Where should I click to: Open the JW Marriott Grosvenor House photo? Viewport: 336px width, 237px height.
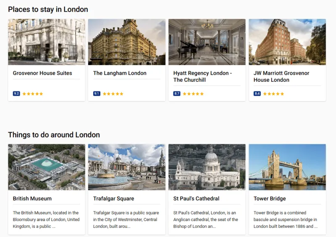(x=287, y=42)
